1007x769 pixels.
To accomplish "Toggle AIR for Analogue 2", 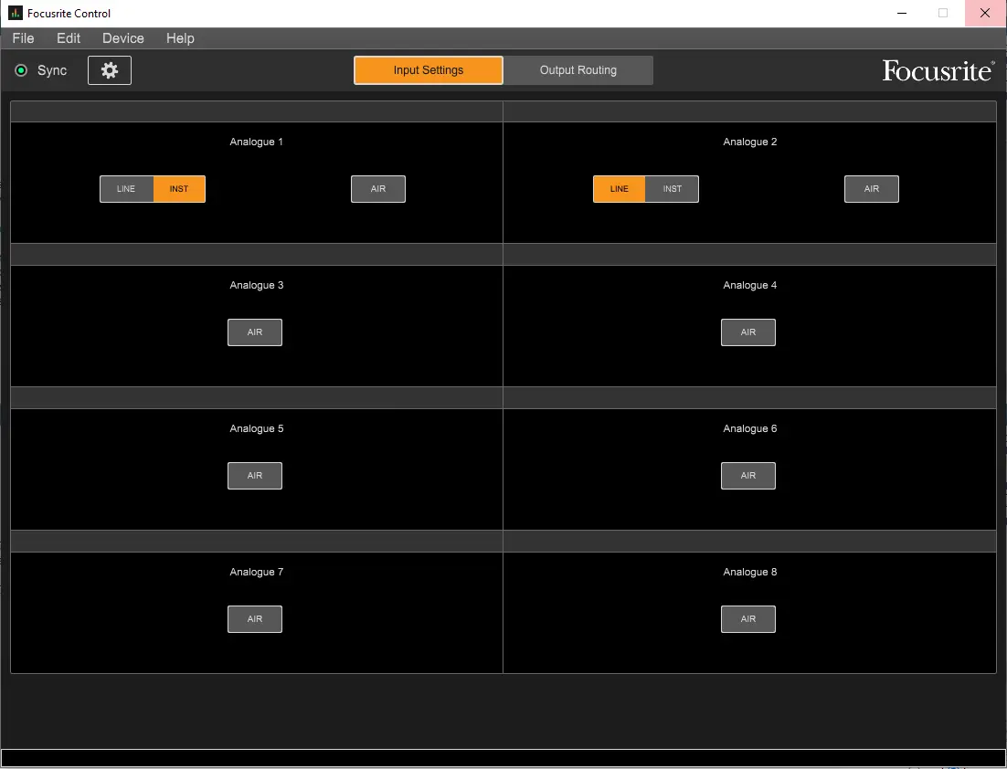I will click(x=872, y=189).
